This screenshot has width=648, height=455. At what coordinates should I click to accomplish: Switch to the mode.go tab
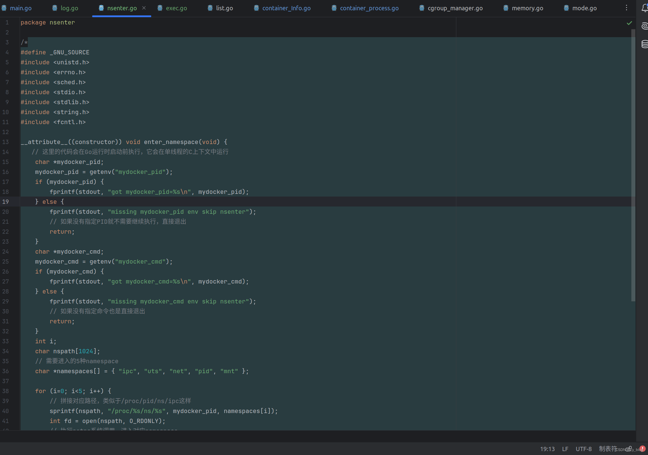(x=580, y=8)
